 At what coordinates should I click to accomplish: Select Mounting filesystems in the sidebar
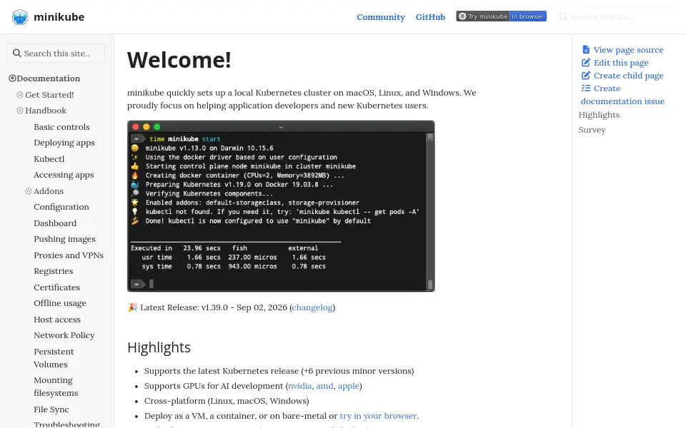click(x=56, y=387)
